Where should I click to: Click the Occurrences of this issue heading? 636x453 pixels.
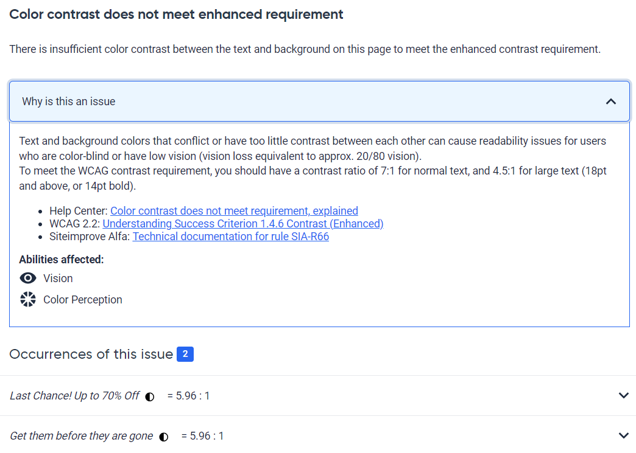91,354
